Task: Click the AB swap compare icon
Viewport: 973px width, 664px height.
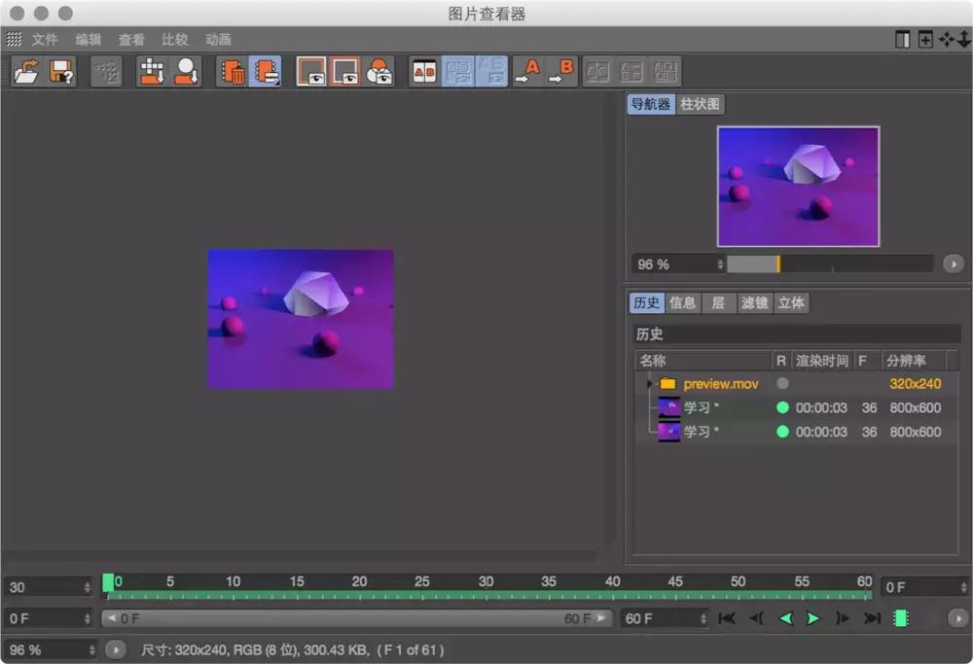Action: click(x=423, y=71)
